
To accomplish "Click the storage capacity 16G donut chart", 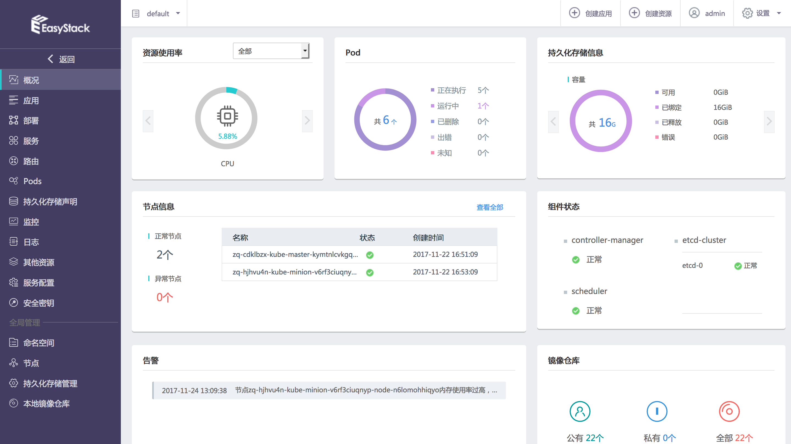I will 601,120.
